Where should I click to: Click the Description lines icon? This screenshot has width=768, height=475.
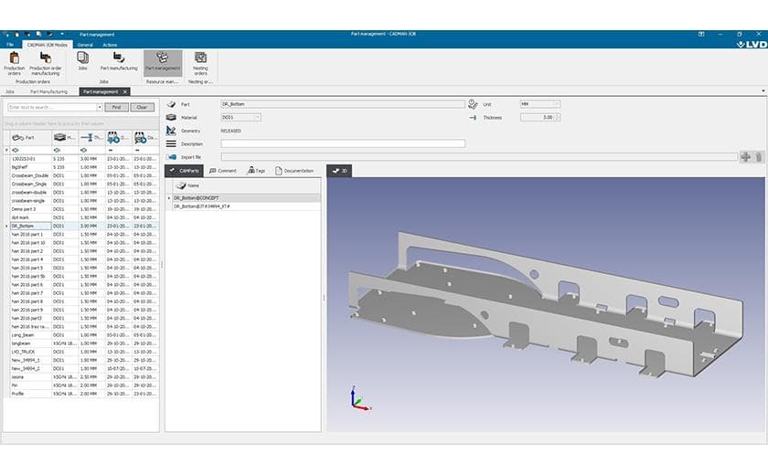(x=171, y=143)
